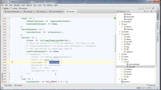The image size is (161, 90).
Task: Collapse the cart folder in tree
Action: pos(122,62)
